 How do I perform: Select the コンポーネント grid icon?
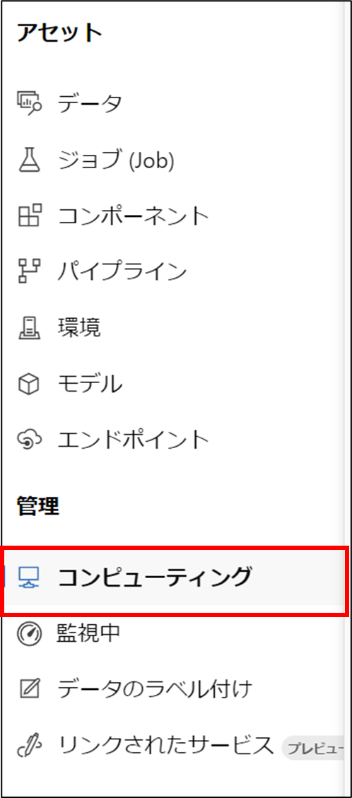30,216
